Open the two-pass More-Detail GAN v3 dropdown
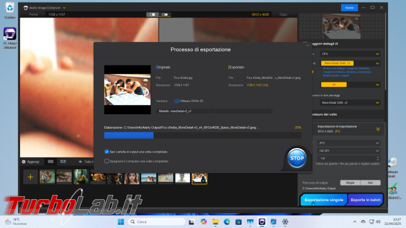Image resolution: width=406 pixels, height=228 pixels. 350,102
